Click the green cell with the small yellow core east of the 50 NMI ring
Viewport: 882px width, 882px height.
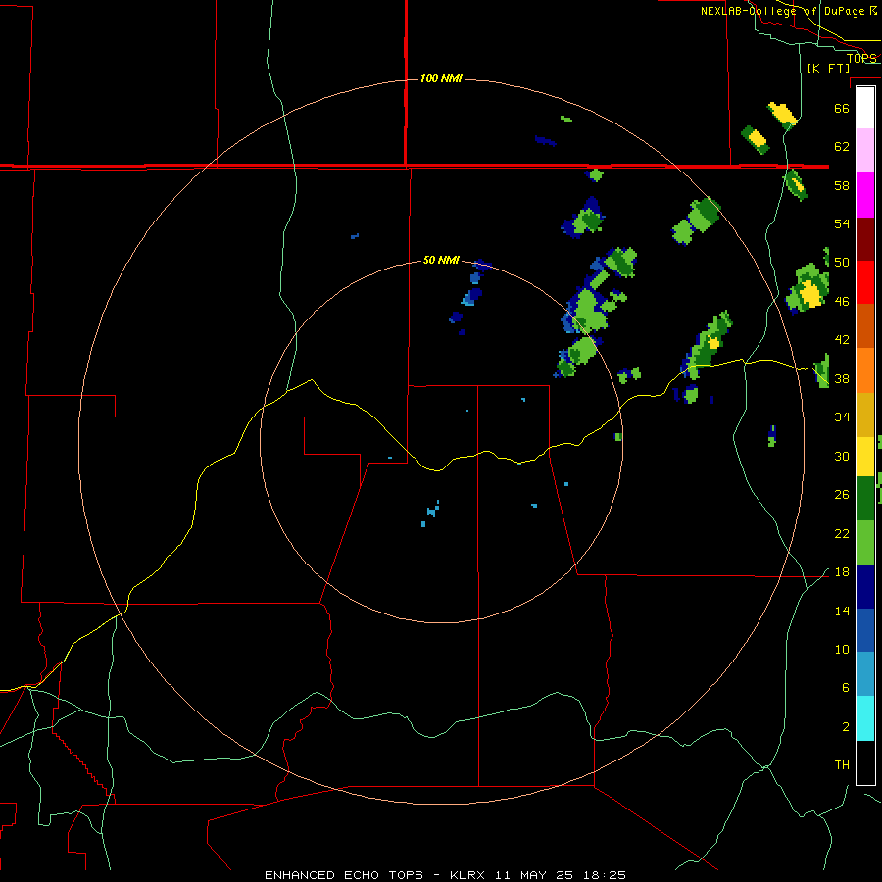click(x=708, y=344)
